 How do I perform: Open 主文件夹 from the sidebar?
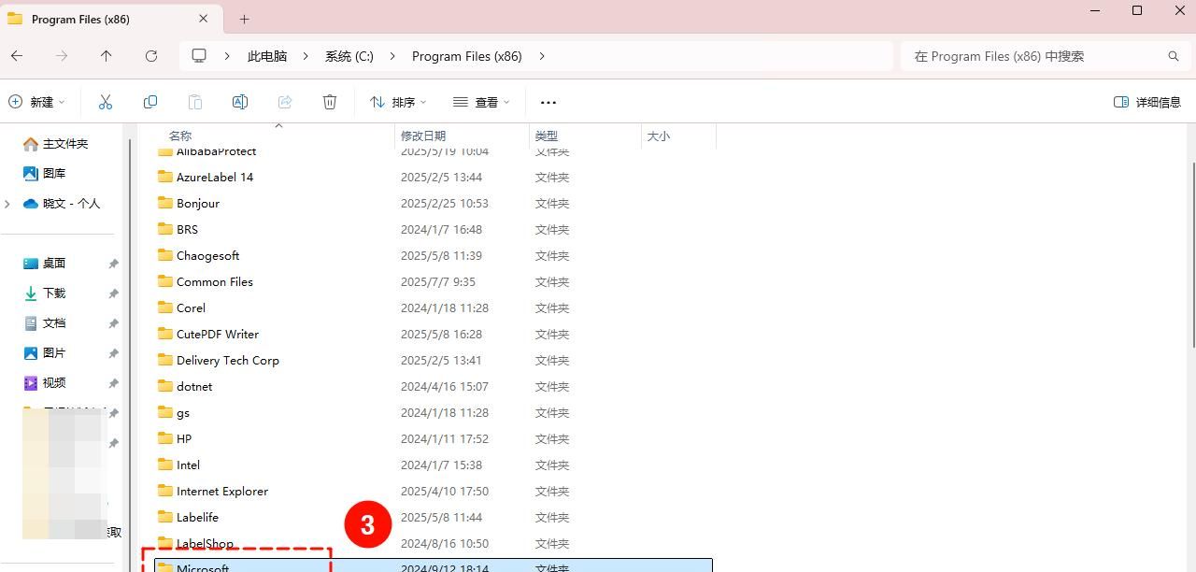pyautogui.click(x=57, y=143)
